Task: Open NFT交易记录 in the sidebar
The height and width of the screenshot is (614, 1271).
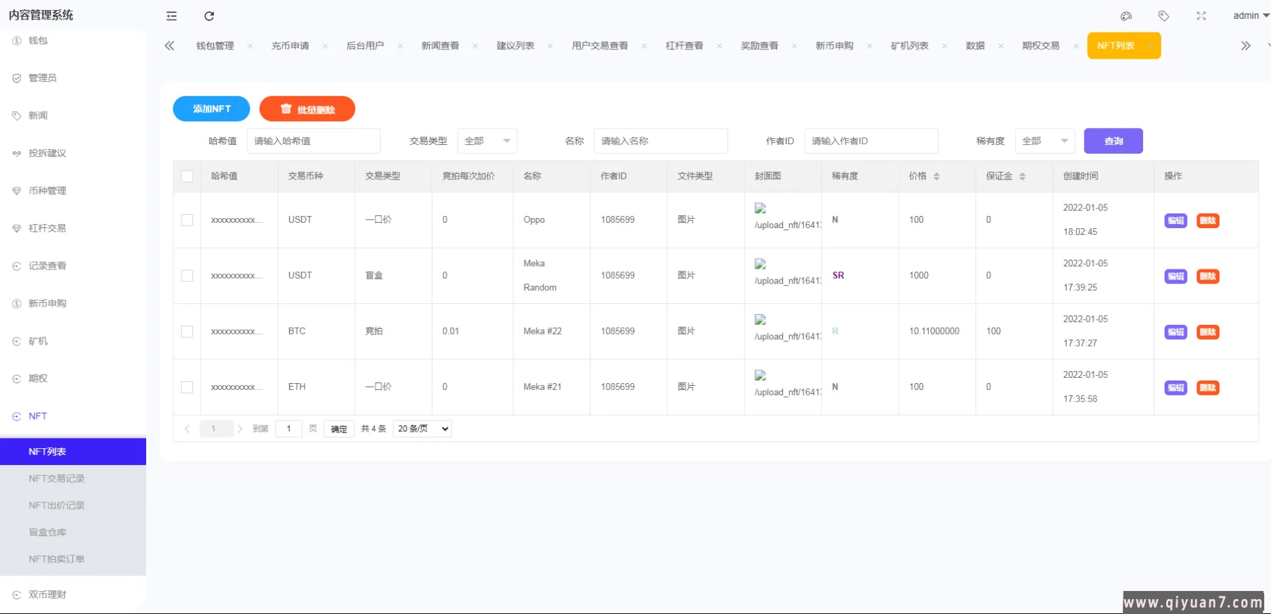Action: coord(57,479)
